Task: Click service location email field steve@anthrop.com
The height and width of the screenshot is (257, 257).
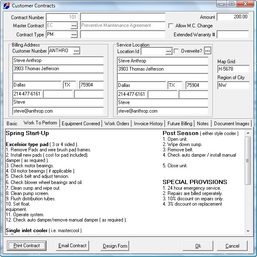Action: click(163, 111)
